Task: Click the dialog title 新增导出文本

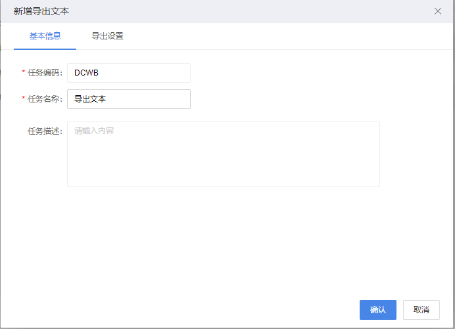Action: [41, 11]
